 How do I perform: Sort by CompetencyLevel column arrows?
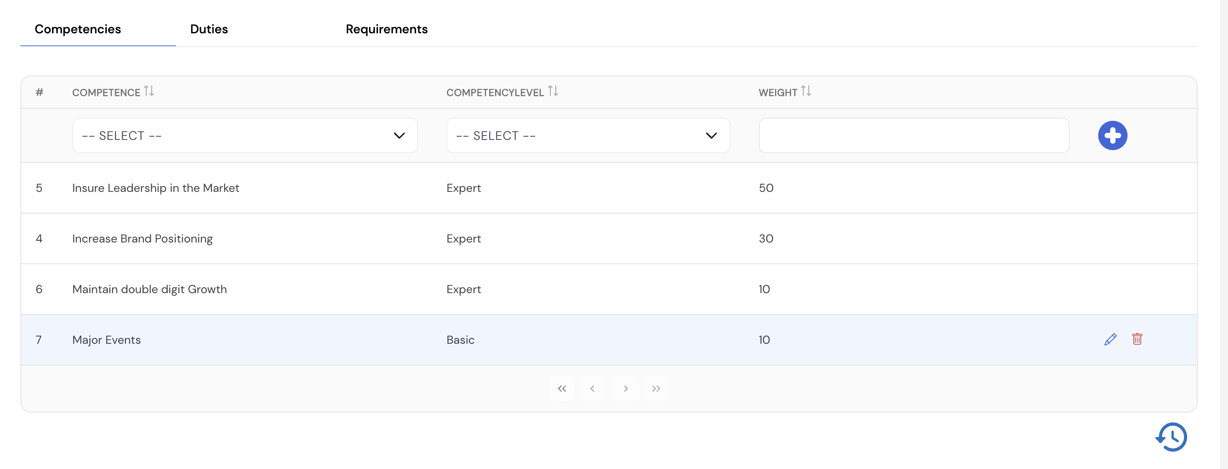pyautogui.click(x=553, y=91)
